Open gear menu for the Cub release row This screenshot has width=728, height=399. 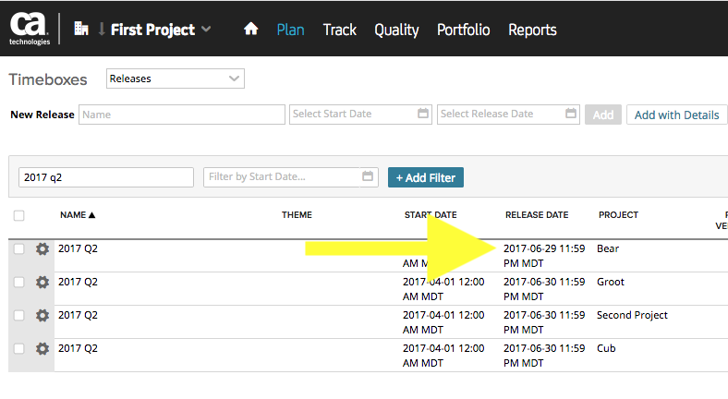[42, 349]
